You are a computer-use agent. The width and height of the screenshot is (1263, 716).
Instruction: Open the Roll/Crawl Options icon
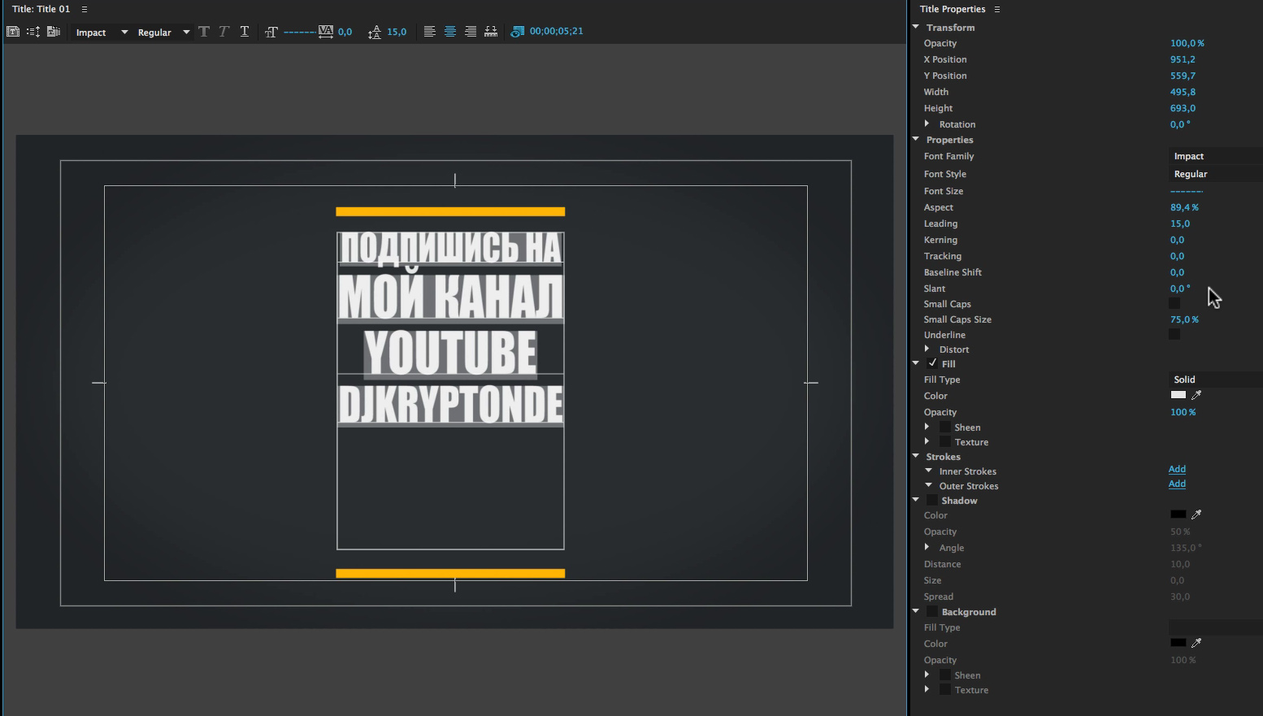[33, 32]
